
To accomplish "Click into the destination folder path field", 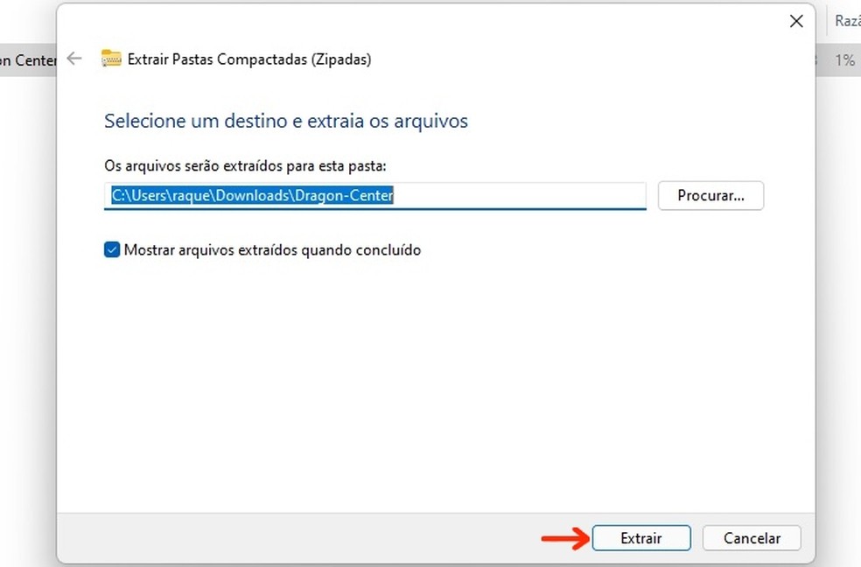I will click(525, 196).
